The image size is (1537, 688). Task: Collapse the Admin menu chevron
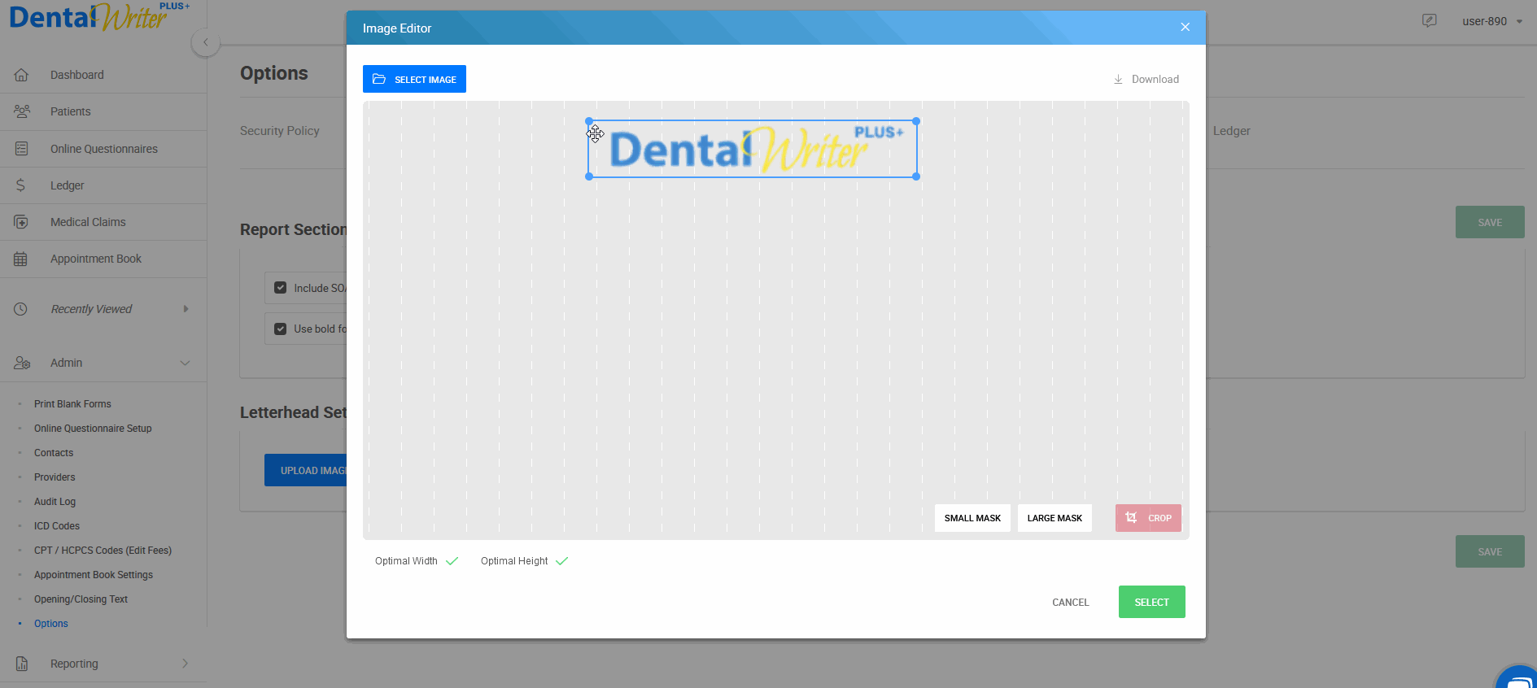185,363
